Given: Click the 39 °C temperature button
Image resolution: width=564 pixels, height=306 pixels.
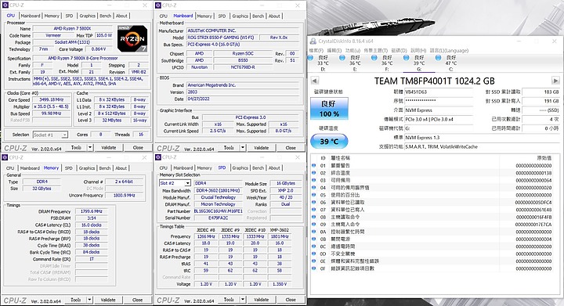Looking at the screenshot, I should pyautogui.click(x=330, y=142).
